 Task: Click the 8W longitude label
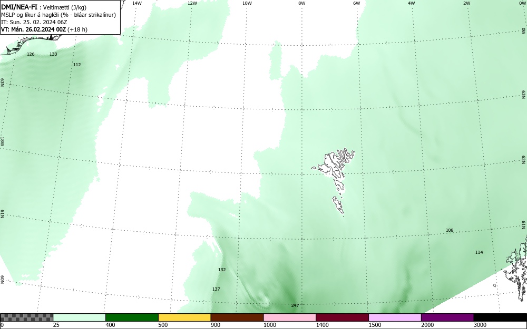pyautogui.click(x=302, y=3)
